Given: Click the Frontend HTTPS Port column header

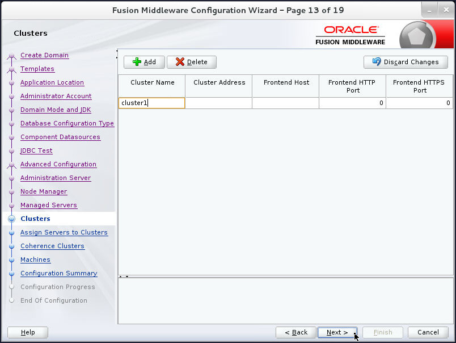Looking at the screenshot, I should pyautogui.click(x=419, y=86).
